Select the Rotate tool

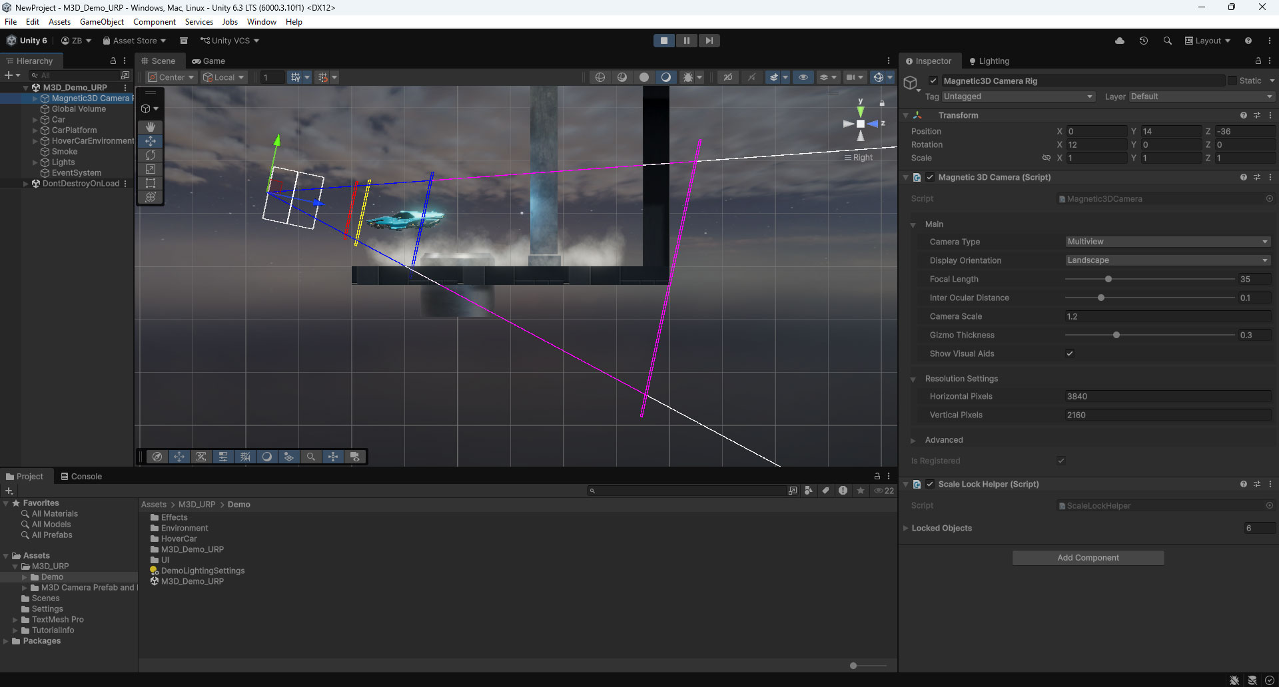150,154
